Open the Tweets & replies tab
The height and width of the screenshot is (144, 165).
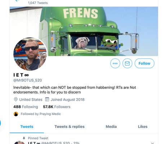(70, 127)
